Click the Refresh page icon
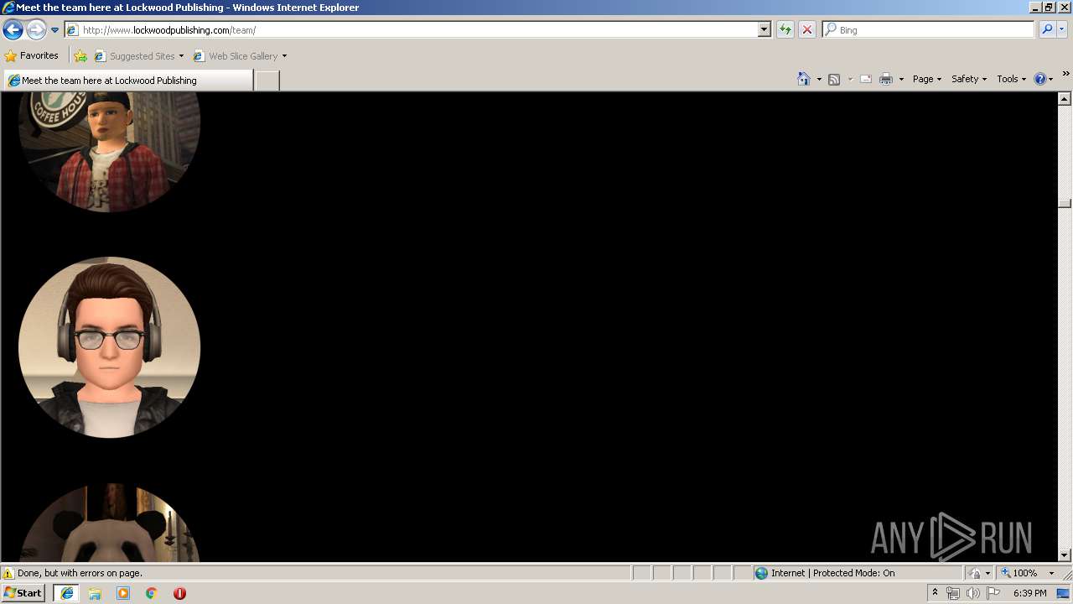Screen dimensions: 1073x604 (785, 29)
